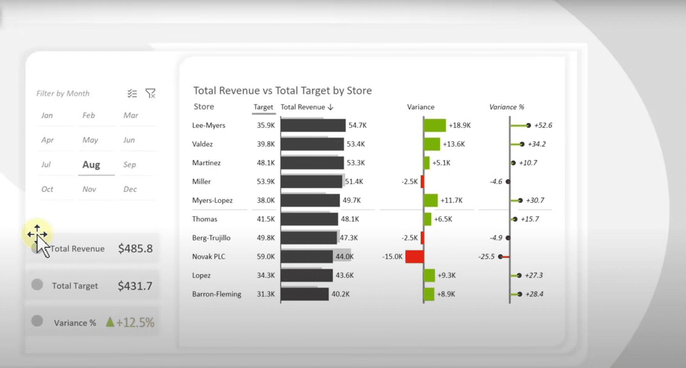Click the green variance triangle indicator
Image resolution: width=686 pixels, height=368 pixels.
click(x=110, y=322)
